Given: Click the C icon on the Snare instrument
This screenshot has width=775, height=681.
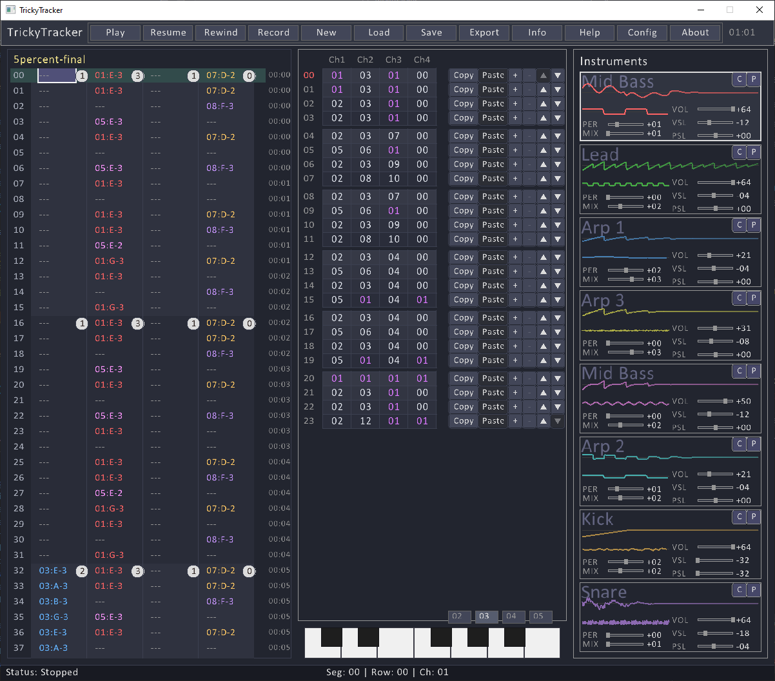Looking at the screenshot, I should tap(739, 589).
